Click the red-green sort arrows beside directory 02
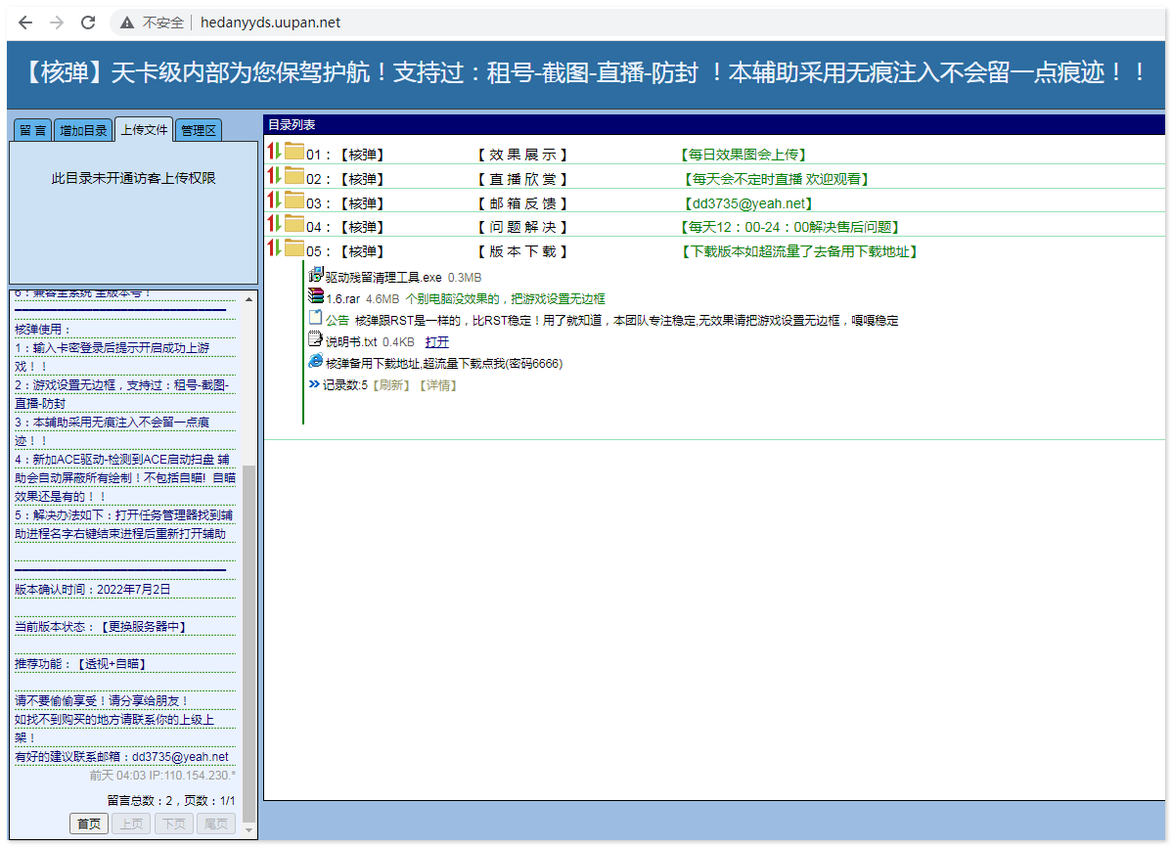1172x847 pixels. [274, 176]
